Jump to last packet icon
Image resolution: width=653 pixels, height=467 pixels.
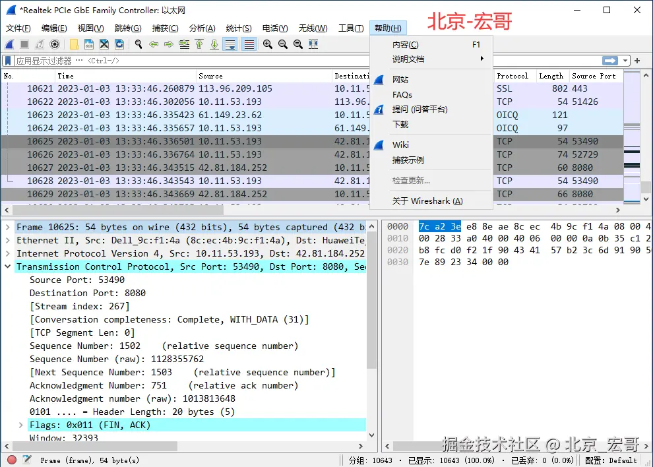pyautogui.click(x=214, y=44)
